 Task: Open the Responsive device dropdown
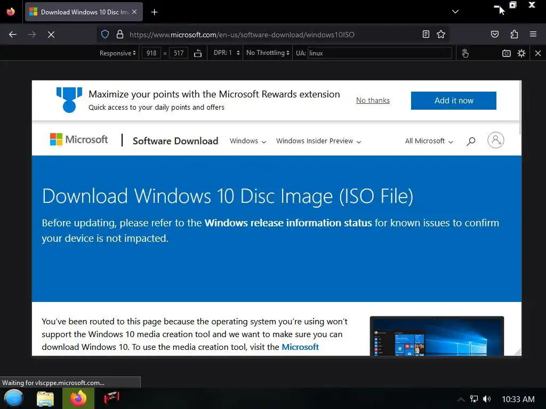coord(117,53)
